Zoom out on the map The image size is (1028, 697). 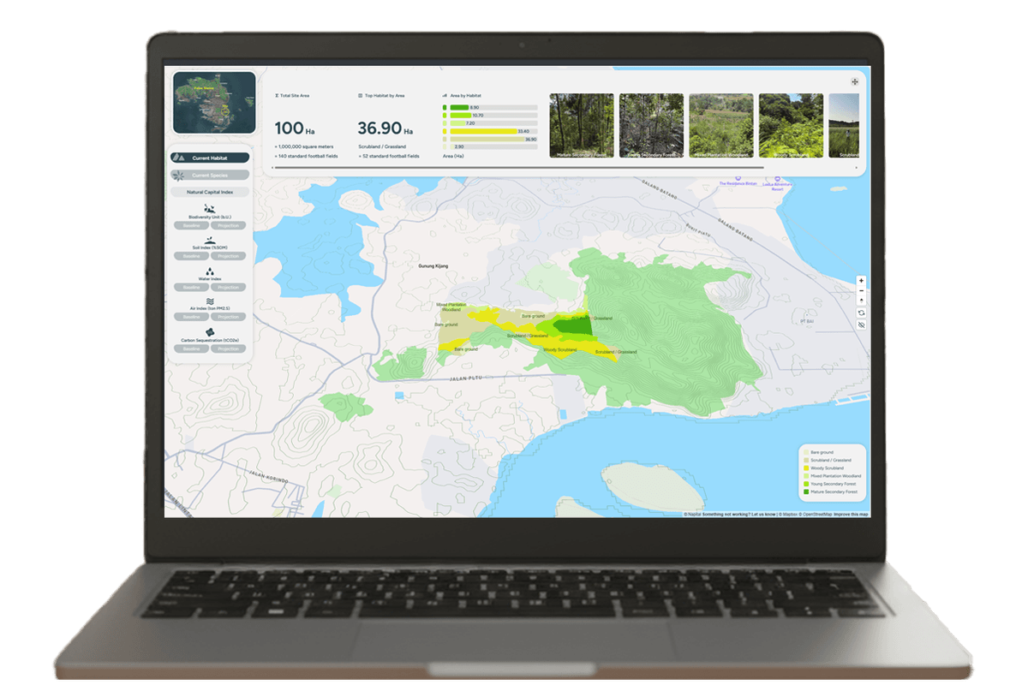point(861,290)
